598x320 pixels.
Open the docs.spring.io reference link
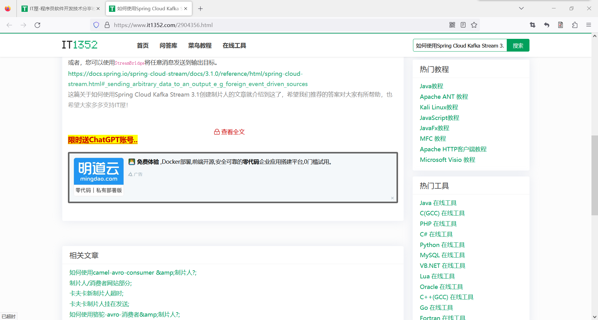point(188,79)
